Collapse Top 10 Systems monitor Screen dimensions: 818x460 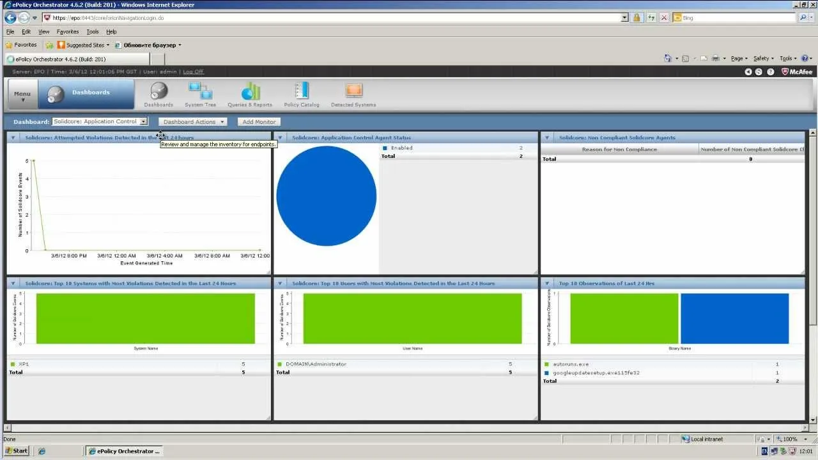(12, 283)
